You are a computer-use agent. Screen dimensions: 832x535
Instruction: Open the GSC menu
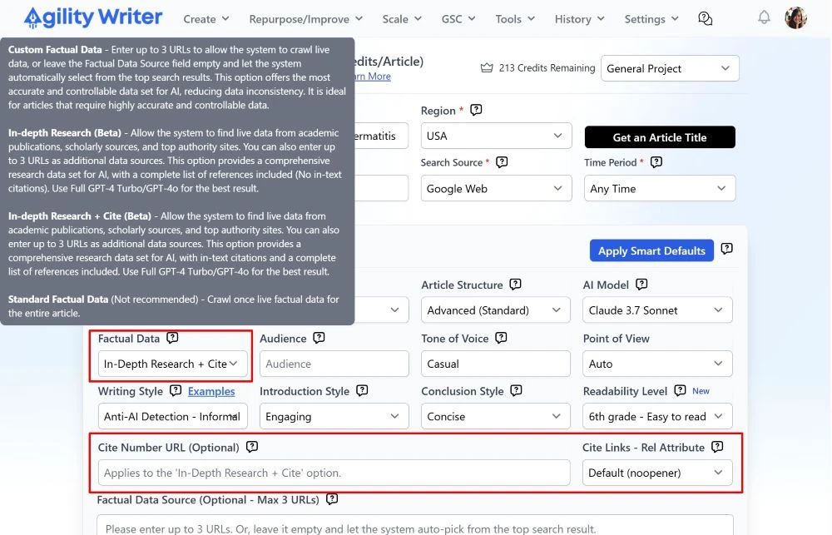(x=458, y=19)
